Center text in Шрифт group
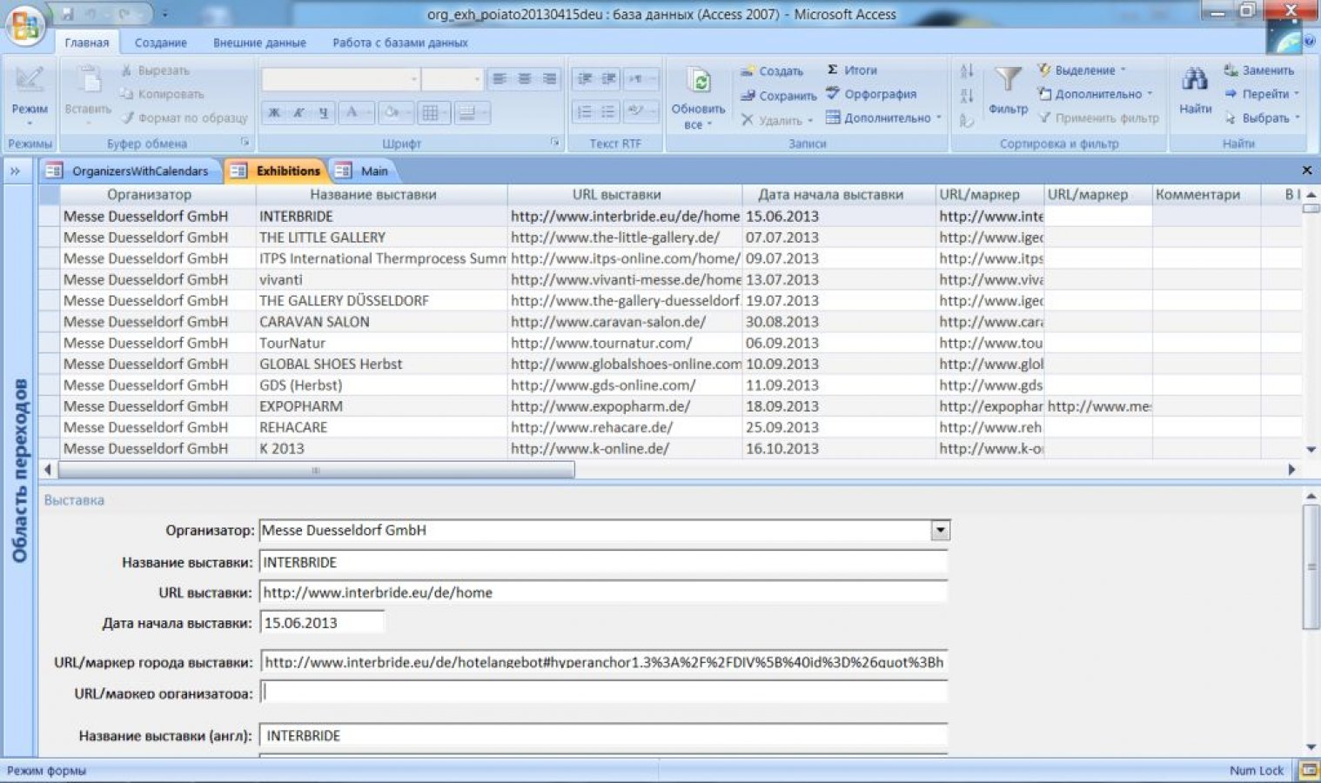This screenshot has width=1321, height=783. click(524, 78)
